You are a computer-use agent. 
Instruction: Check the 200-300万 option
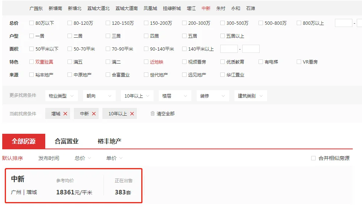(184, 23)
